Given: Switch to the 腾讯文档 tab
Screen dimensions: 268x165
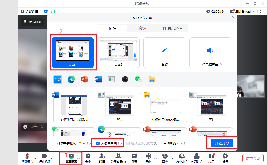Looking at the screenshot, I should 172,28.
